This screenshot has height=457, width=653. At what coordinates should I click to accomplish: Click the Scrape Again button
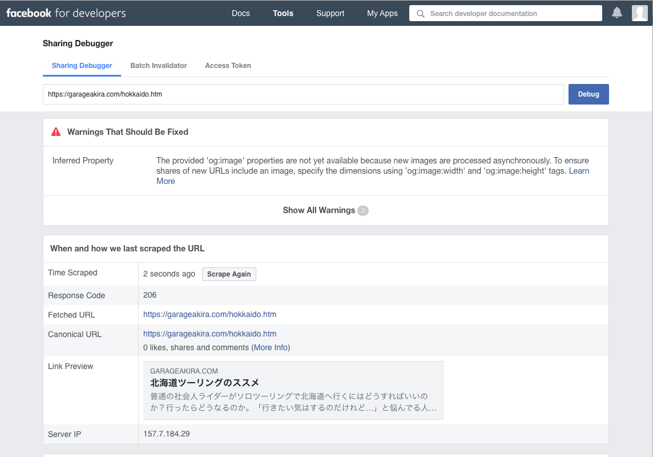[x=229, y=274]
